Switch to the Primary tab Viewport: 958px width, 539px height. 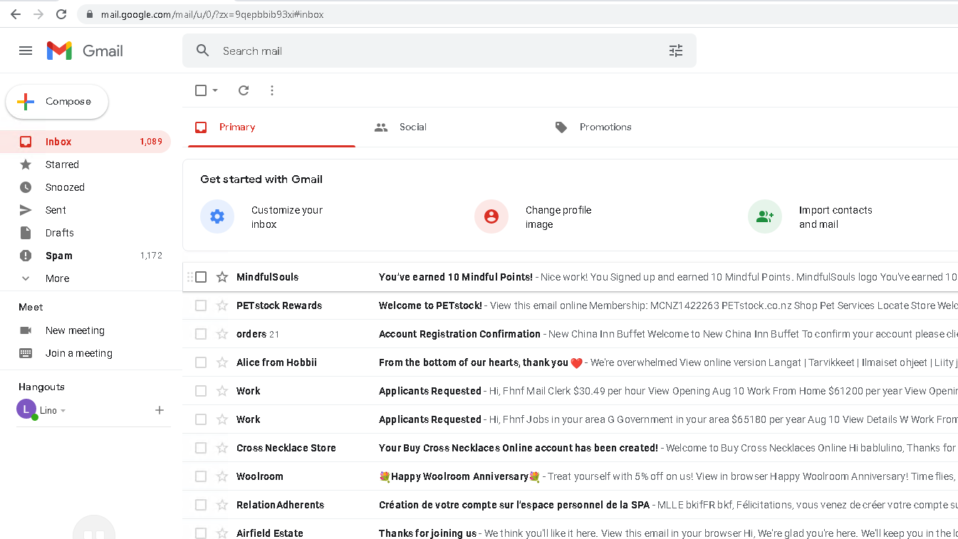(x=271, y=127)
